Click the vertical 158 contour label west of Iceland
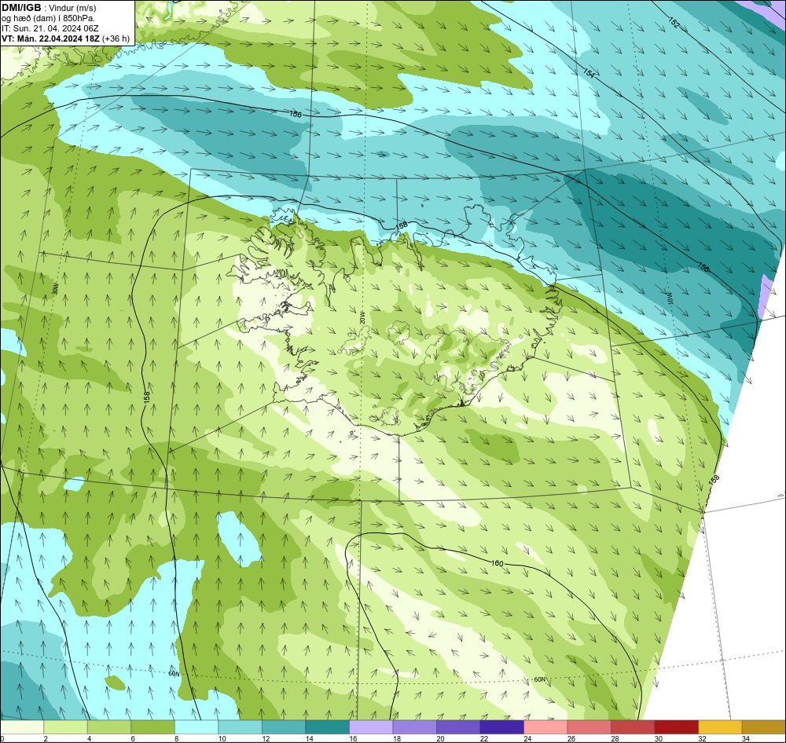The image size is (786, 743). click(146, 397)
